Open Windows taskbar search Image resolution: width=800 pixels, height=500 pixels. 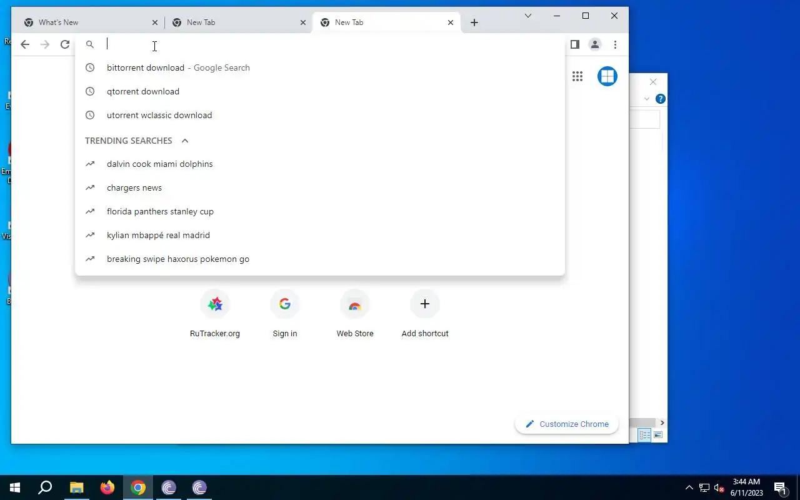pyautogui.click(x=45, y=487)
